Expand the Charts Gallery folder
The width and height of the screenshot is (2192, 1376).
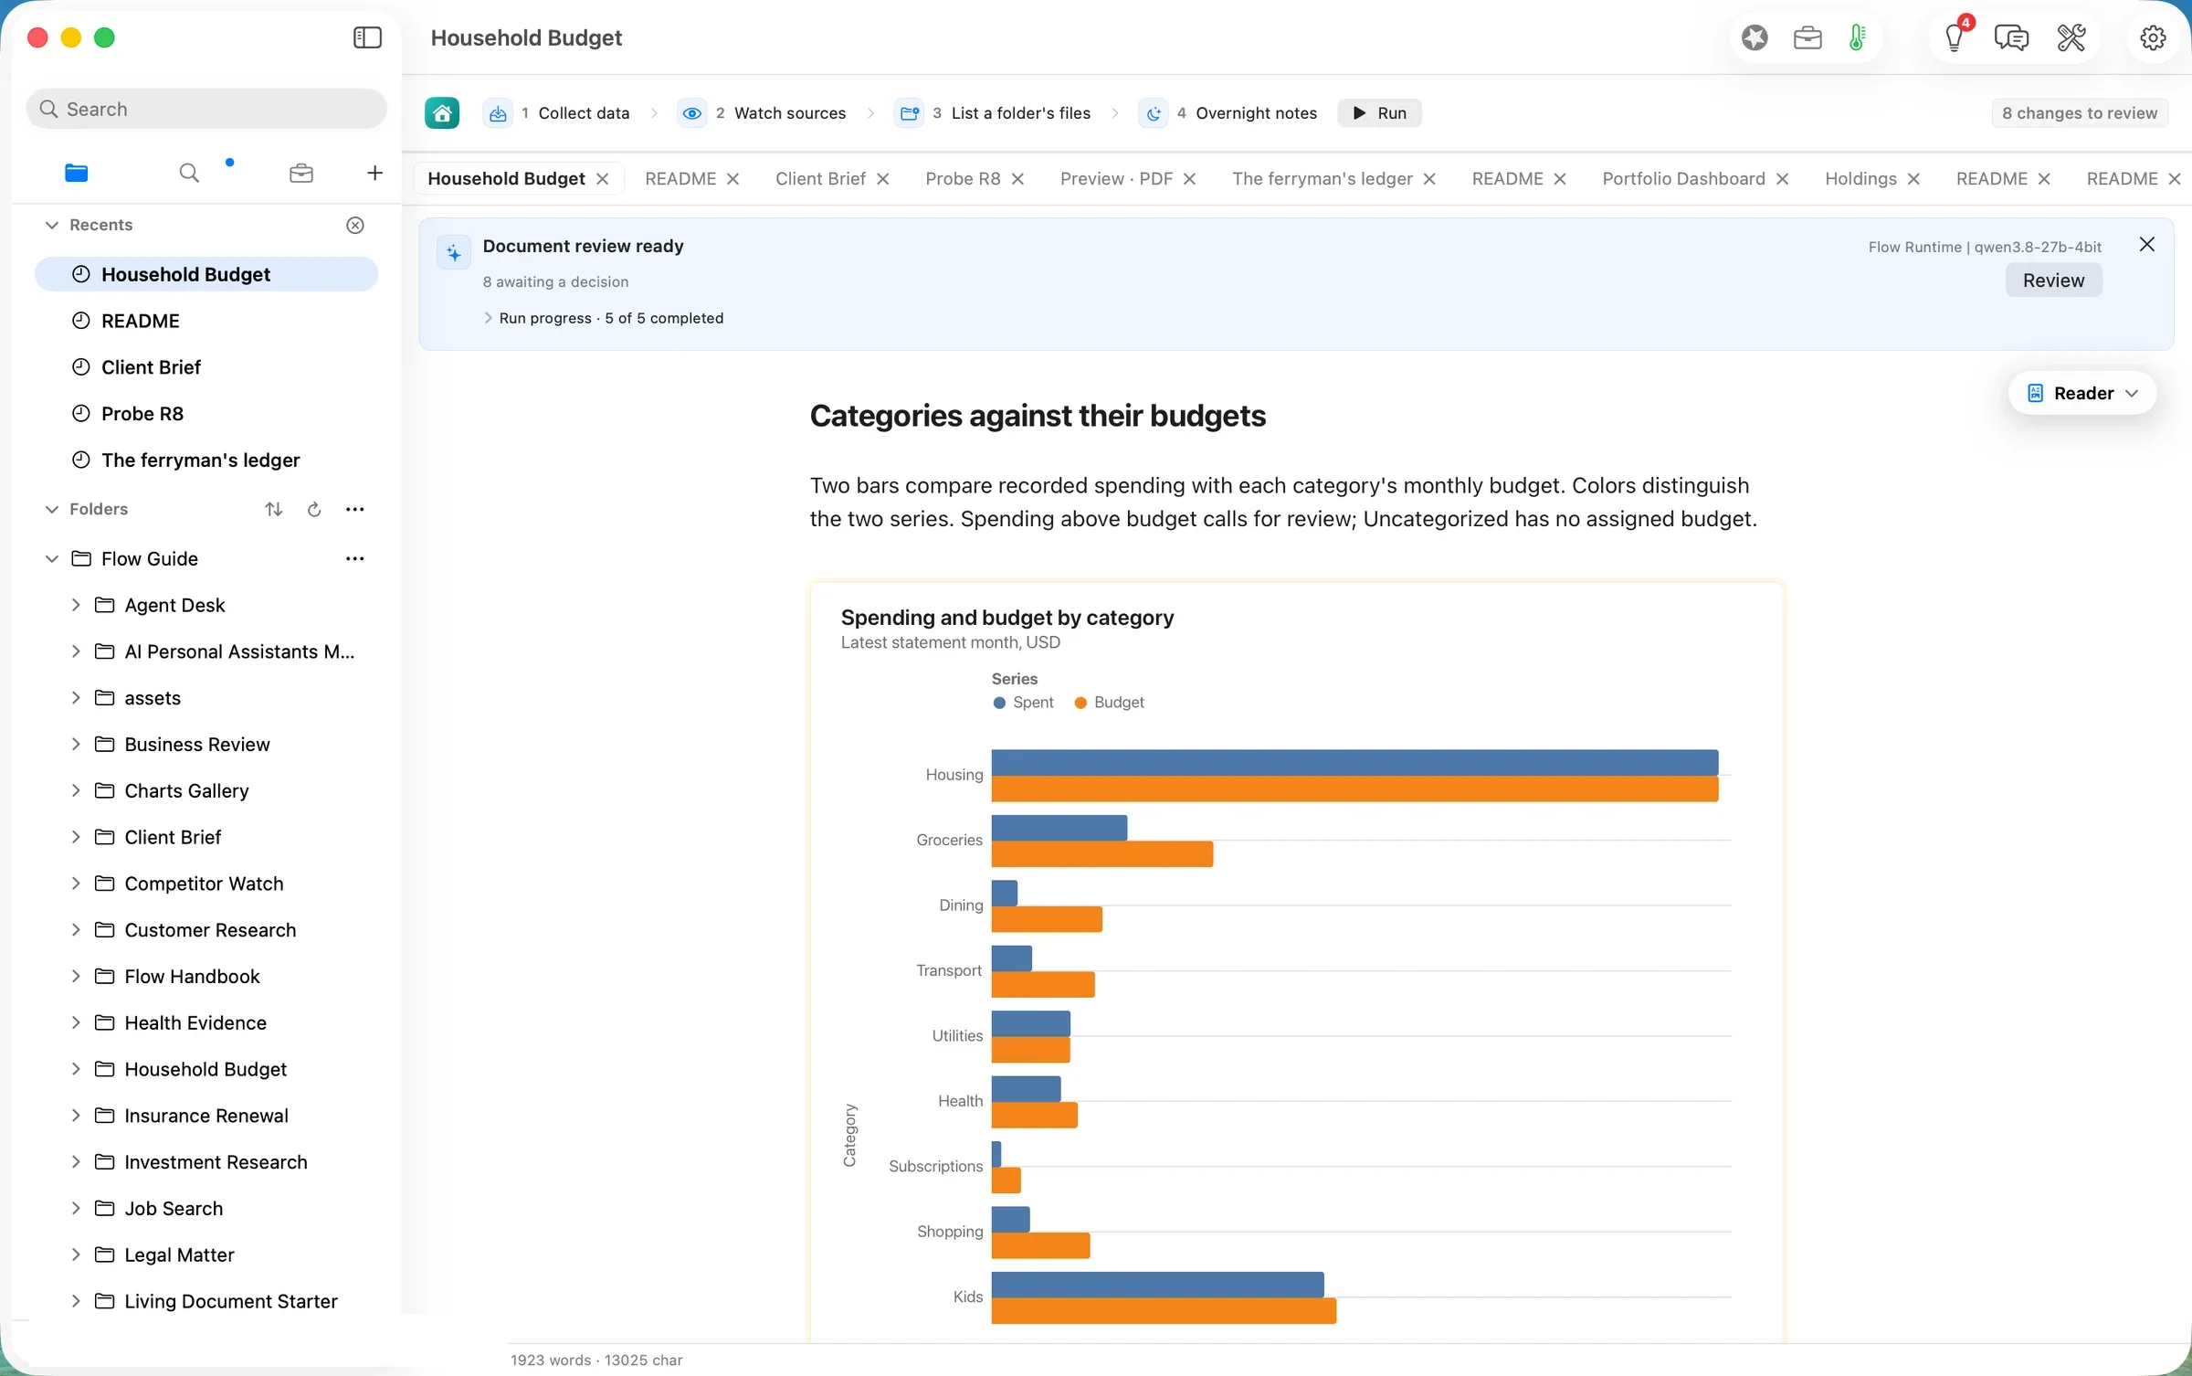(x=76, y=790)
